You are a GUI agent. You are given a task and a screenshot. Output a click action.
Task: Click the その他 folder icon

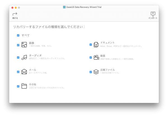click(x=24, y=86)
